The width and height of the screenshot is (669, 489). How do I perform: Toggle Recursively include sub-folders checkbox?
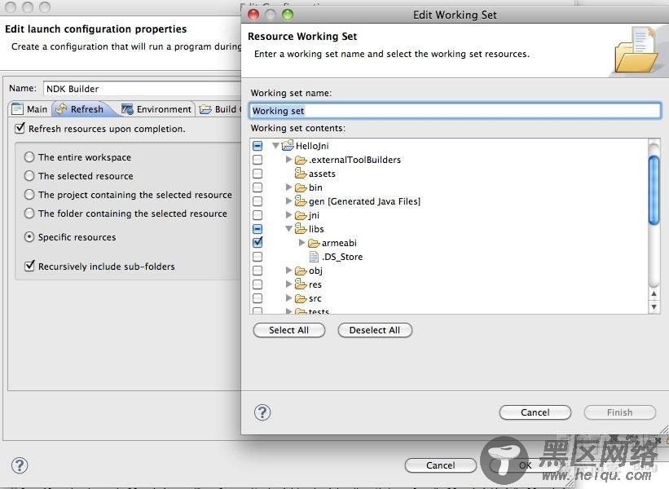click(x=29, y=266)
